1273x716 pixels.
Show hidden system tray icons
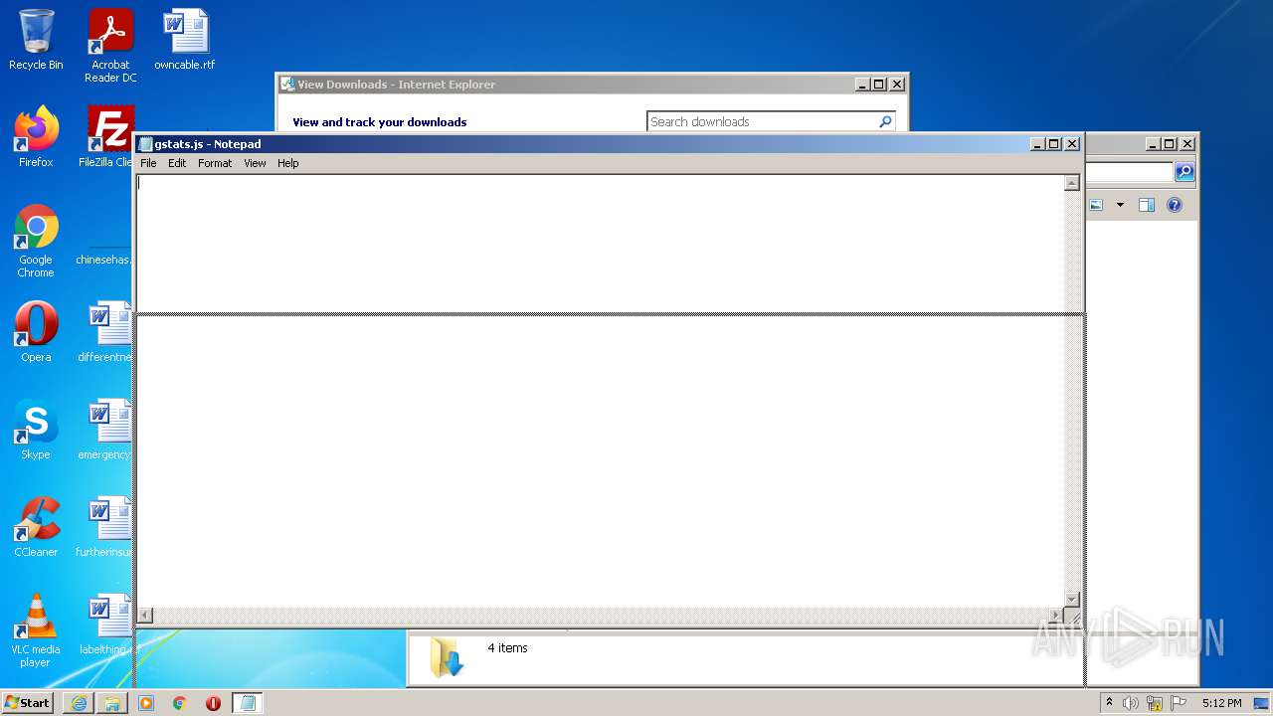click(x=1110, y=702)
